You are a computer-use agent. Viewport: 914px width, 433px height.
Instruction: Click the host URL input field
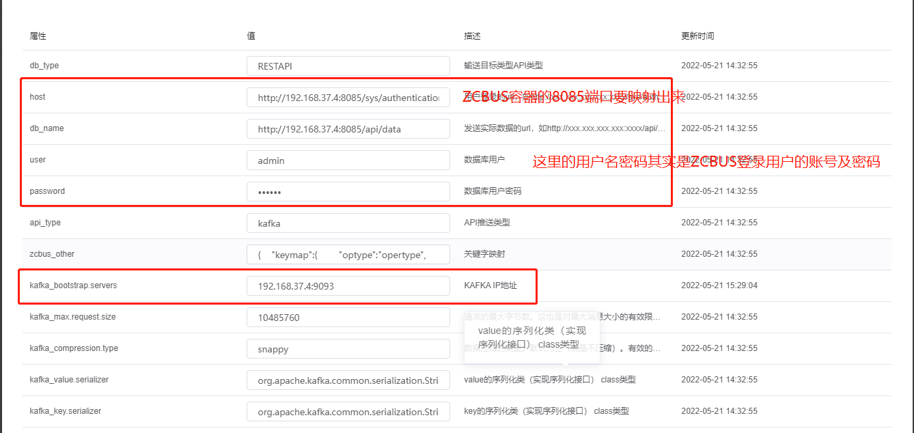[x=348, y=98]
